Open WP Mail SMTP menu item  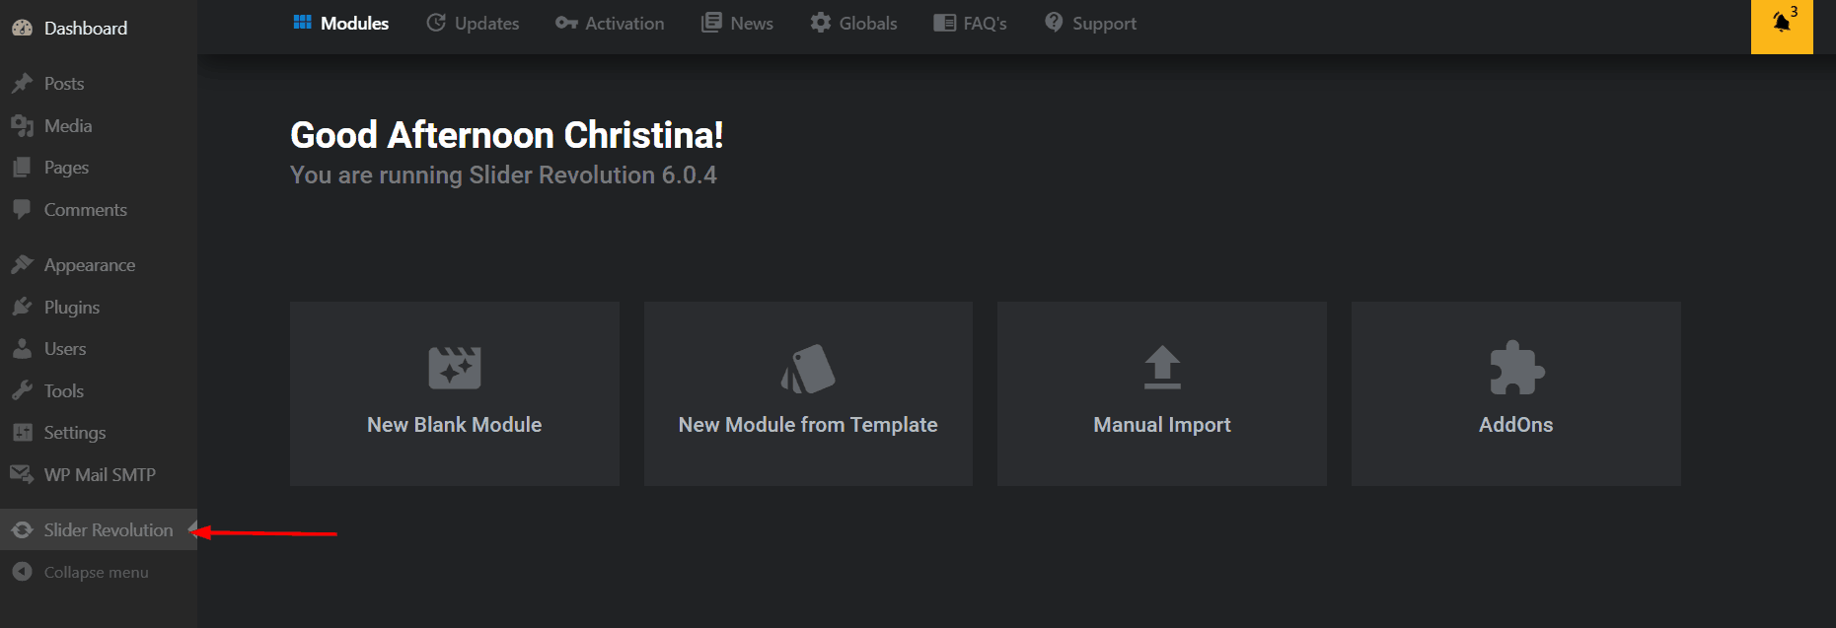[99, 475]
